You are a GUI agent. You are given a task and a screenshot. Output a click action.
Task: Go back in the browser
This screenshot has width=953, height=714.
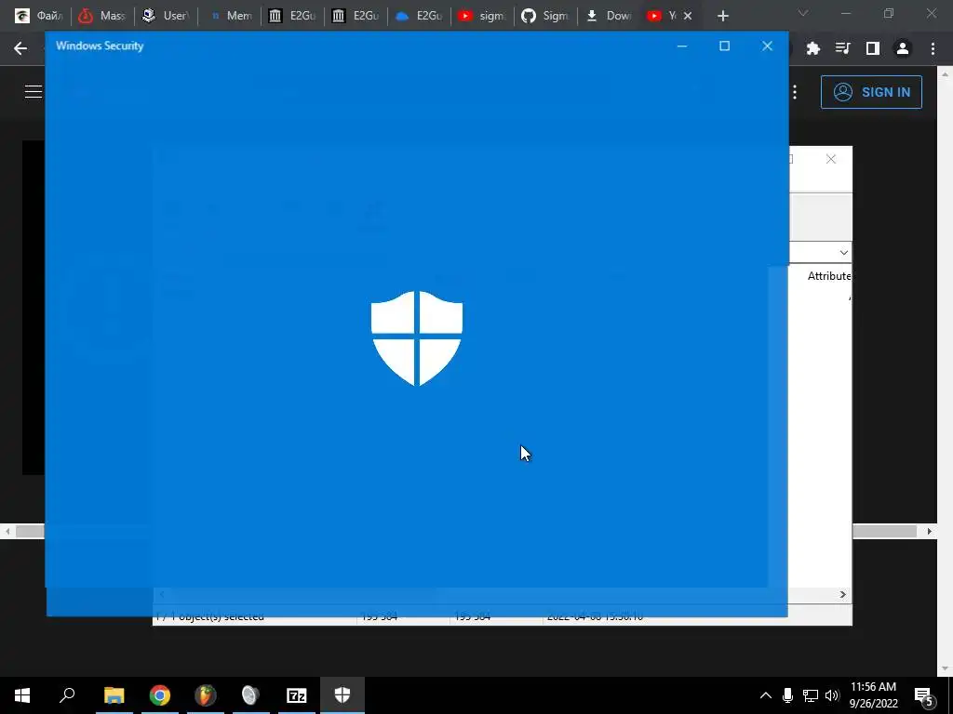pos(20,48)
